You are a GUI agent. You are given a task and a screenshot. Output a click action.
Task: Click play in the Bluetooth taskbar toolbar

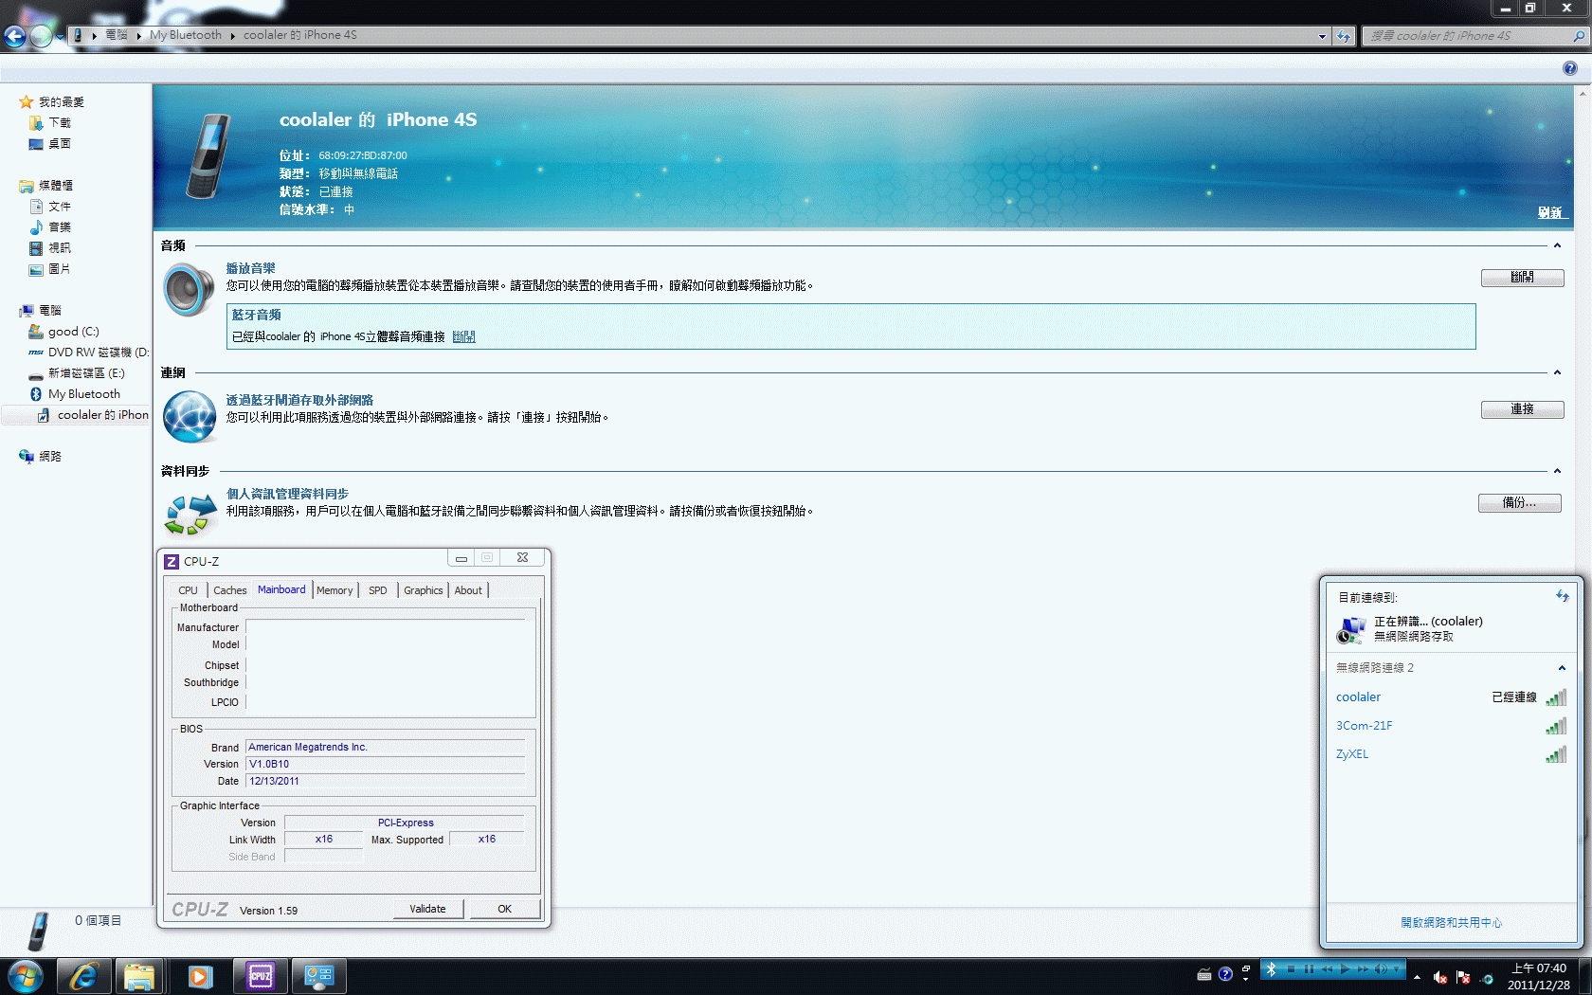(x=1345, y=968)
